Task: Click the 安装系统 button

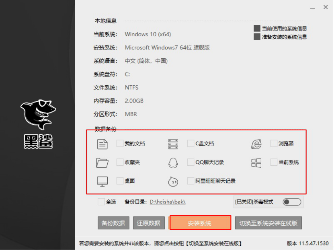Action: (x=200, y=223)
